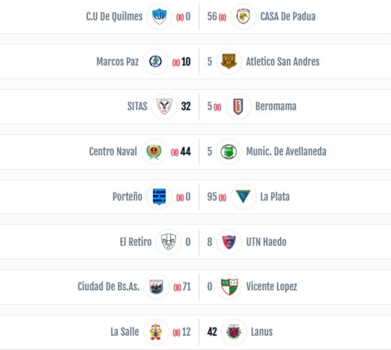391x350 pixels.
Task: Click the CASA De Padua team logo
Action: click(x=243, y=16)
